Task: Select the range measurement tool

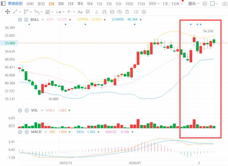Action: [59, 12]
